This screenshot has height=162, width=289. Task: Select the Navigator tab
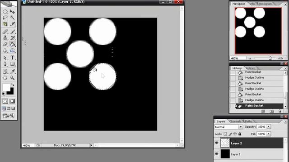pyautogui.click(x=239, y=4)
